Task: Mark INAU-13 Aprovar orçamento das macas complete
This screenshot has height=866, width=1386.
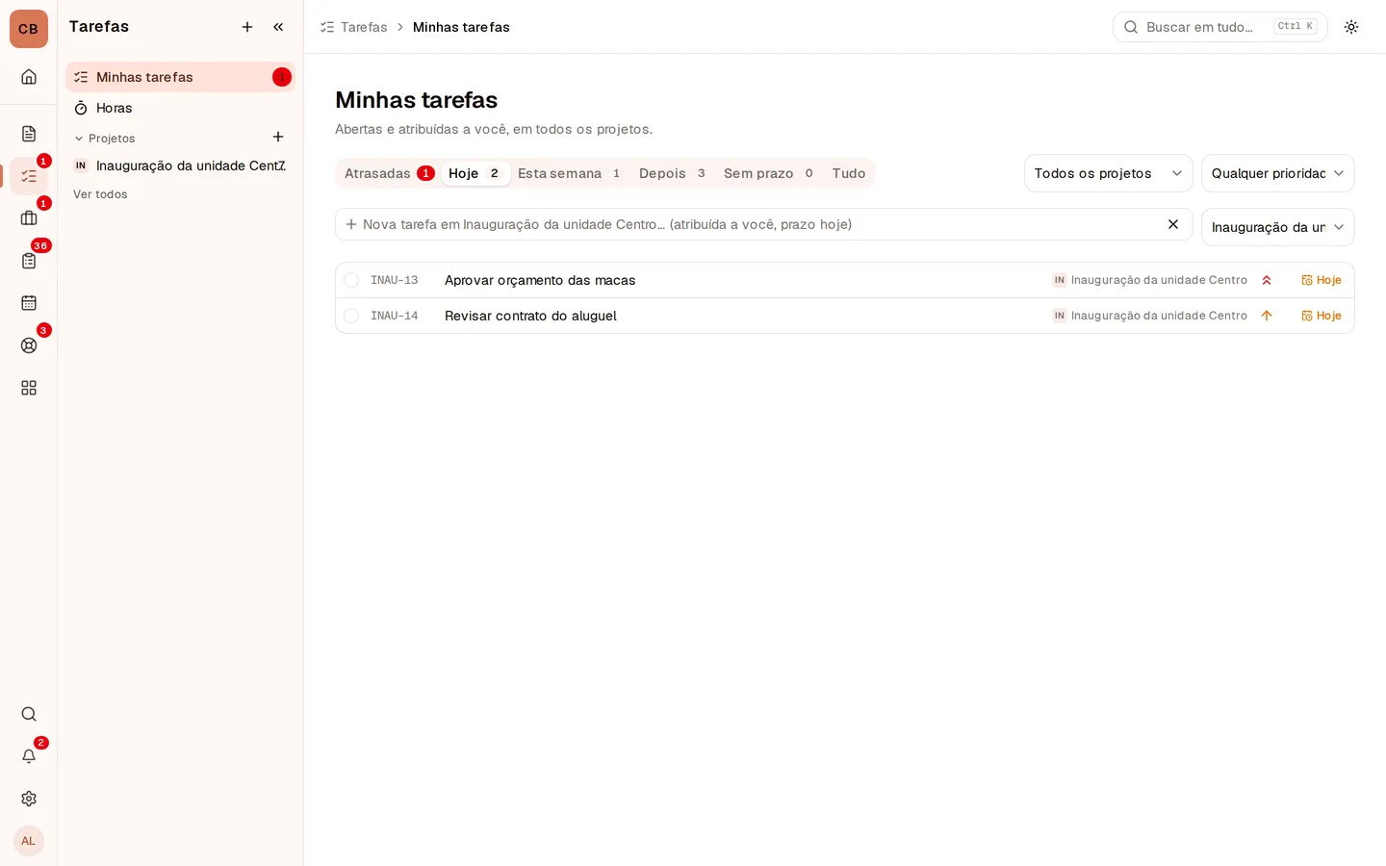Action: 351,280
